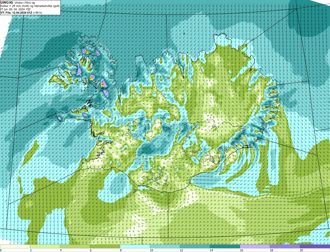Pick the palest 0–2 m/s color swatch

click(15, 246)
